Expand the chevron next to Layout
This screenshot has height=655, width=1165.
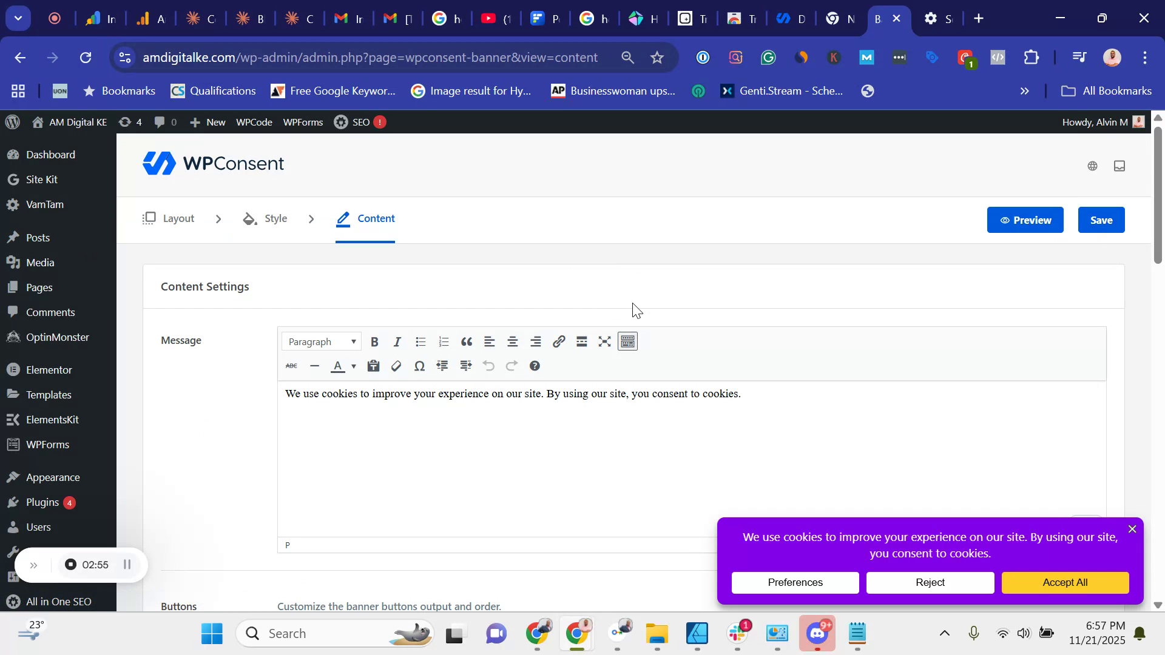218,218
